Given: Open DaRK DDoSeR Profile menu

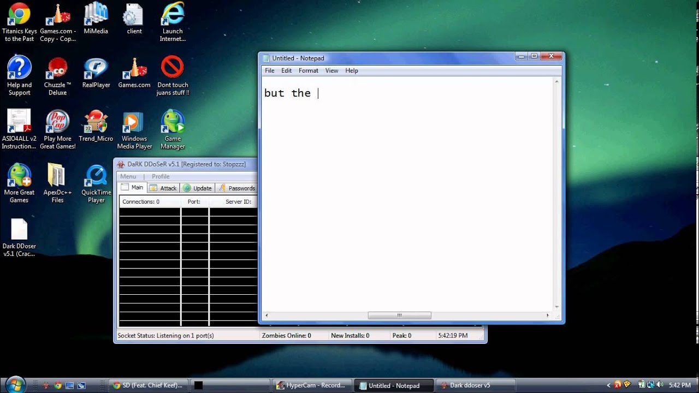Looking at the screenshot, I should 161,176.
